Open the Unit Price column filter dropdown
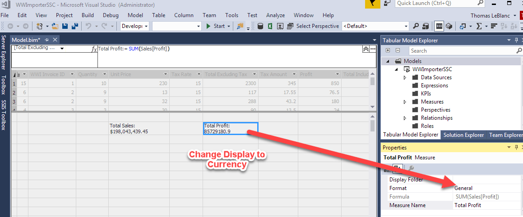Screen dimensions: 523x217 166,74
